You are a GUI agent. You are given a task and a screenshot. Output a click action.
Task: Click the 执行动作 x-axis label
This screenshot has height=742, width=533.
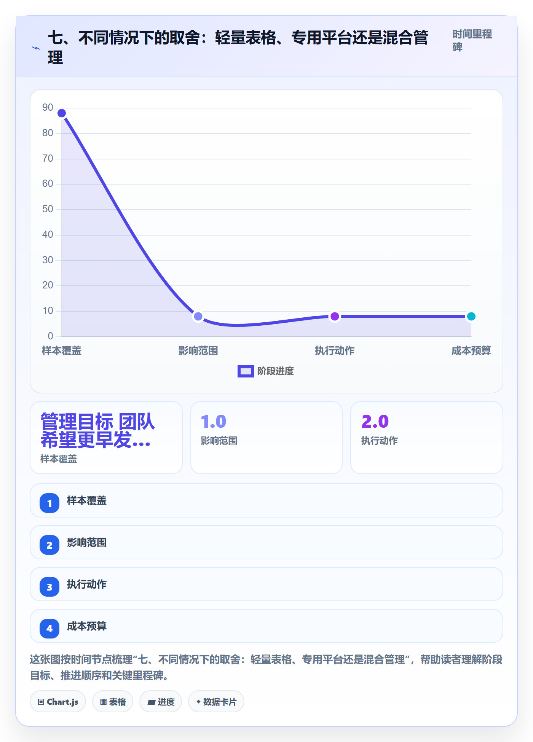(335, 350)
